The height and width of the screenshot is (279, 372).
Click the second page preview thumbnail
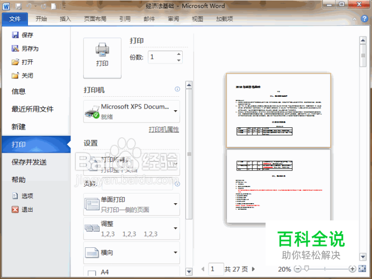point(278,186)
